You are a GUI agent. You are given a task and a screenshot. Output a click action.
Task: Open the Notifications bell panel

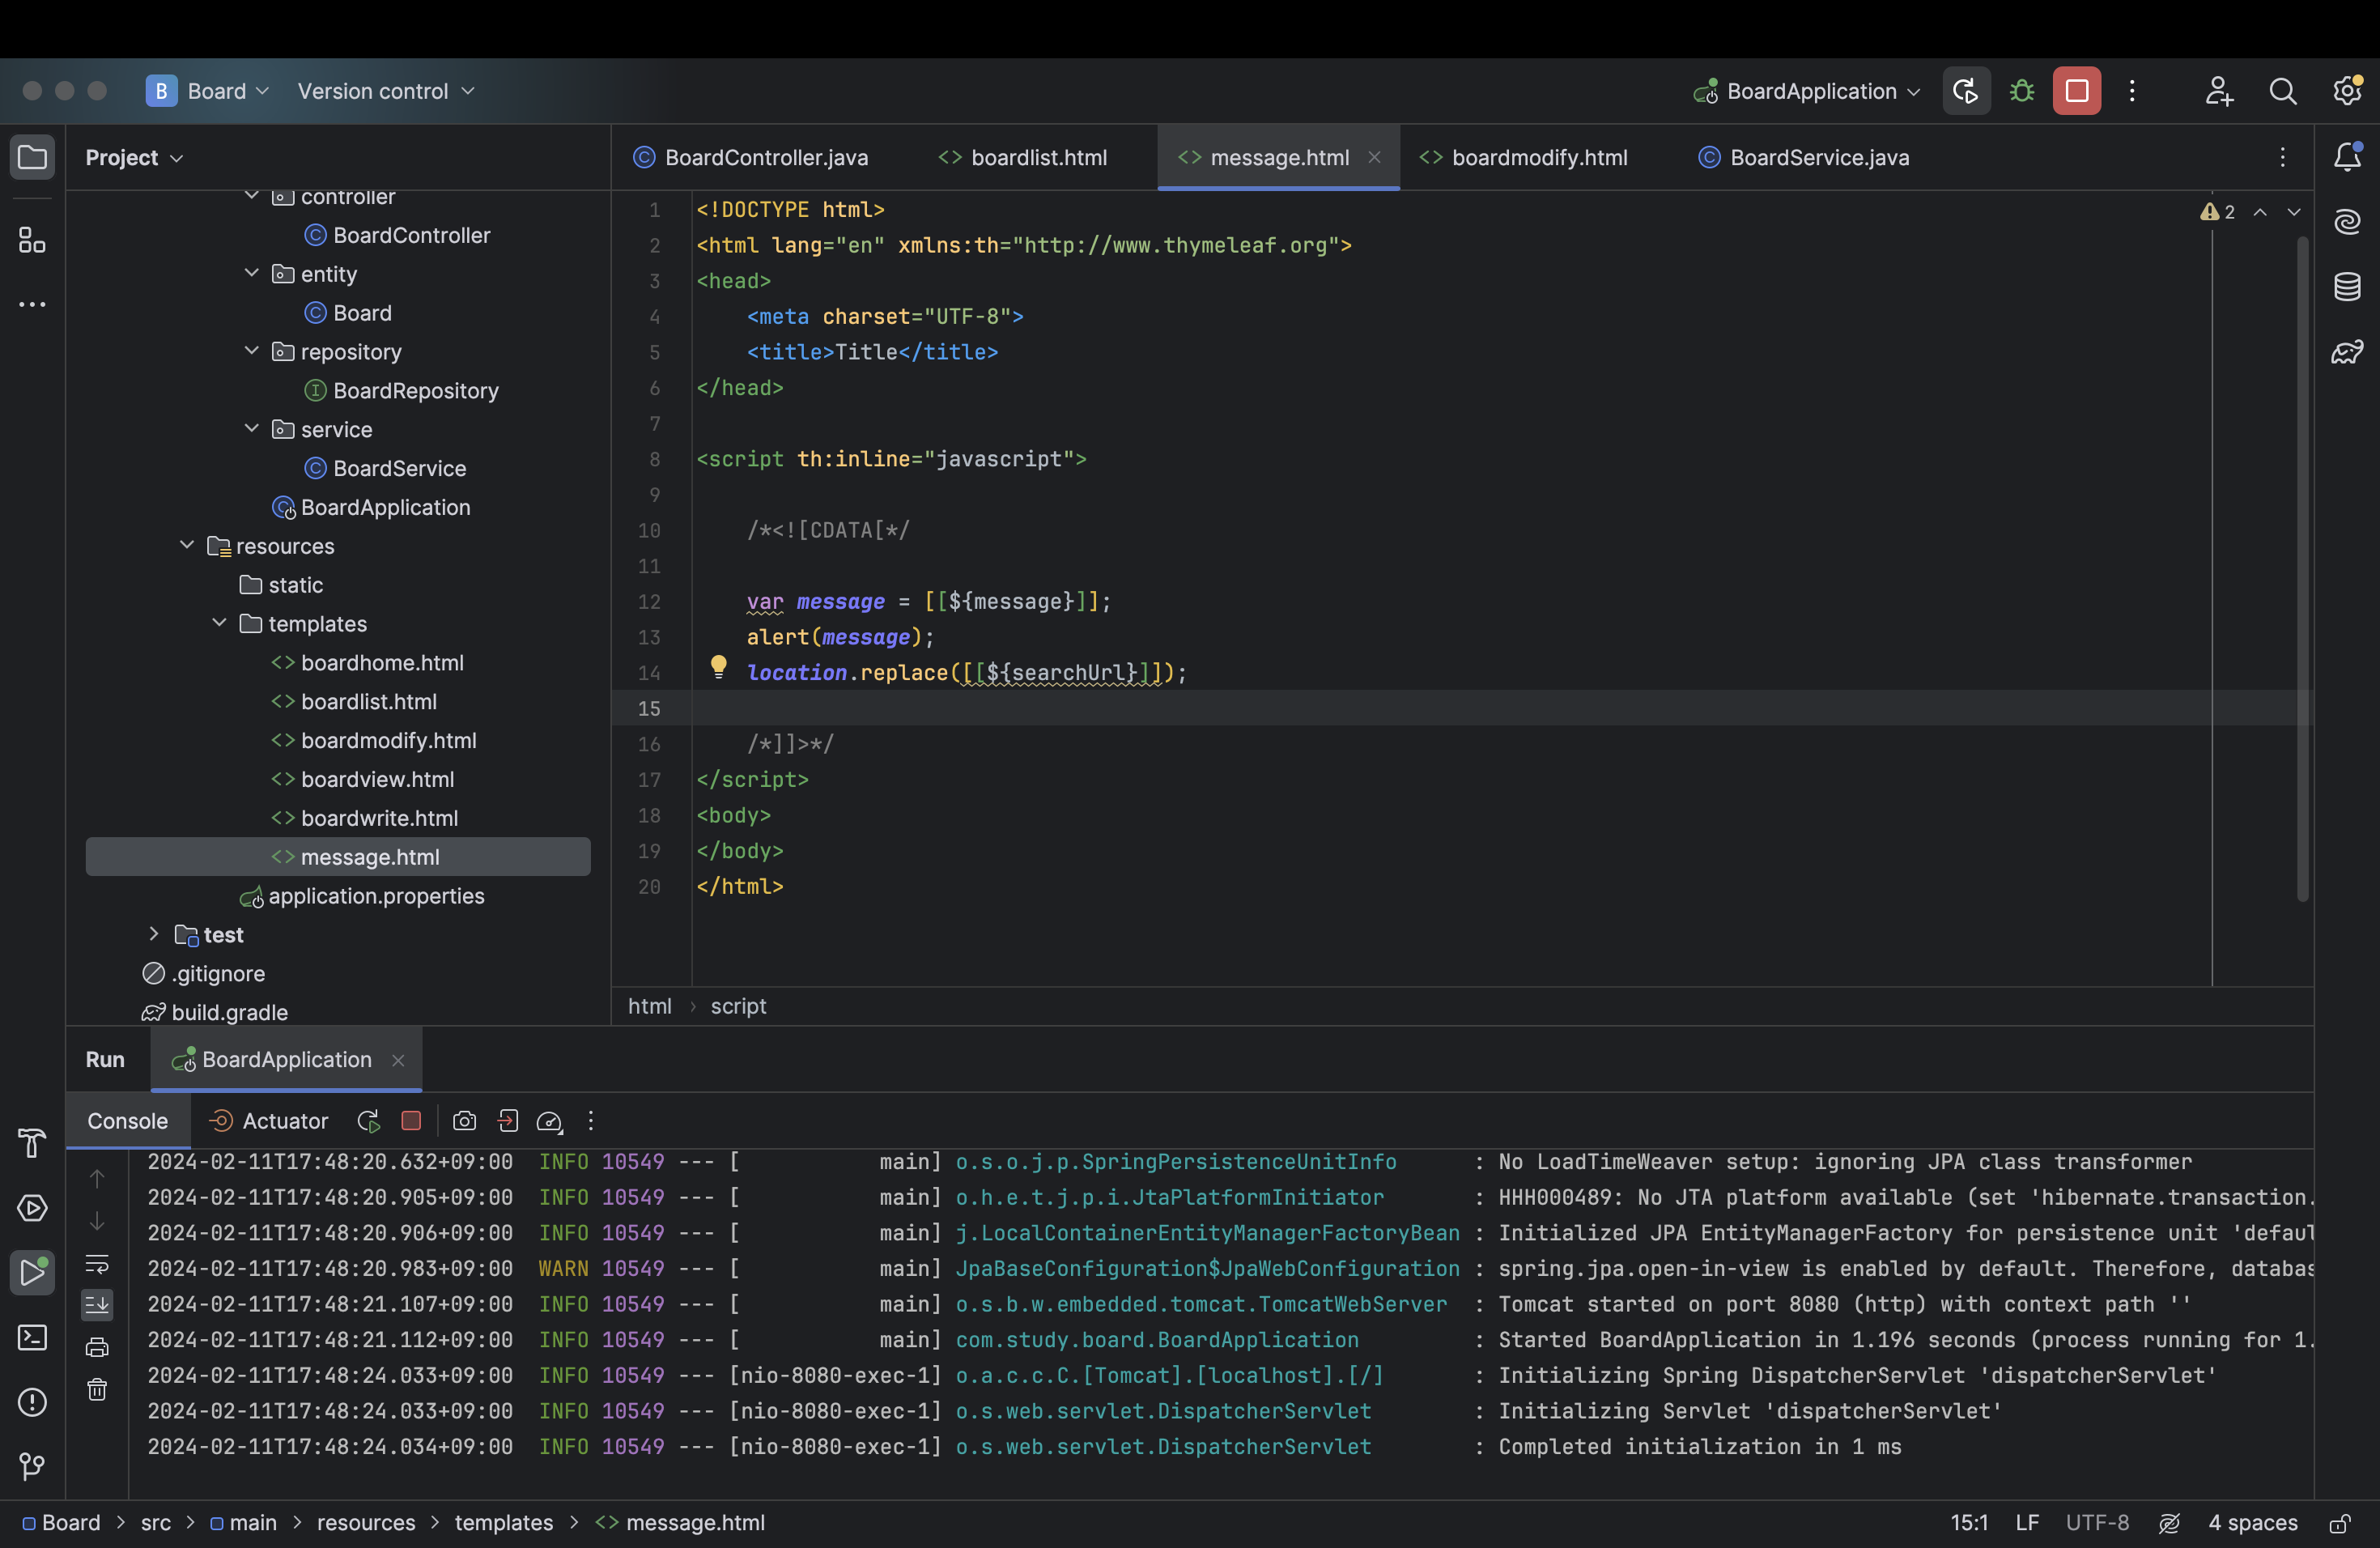pos(2347,157)
